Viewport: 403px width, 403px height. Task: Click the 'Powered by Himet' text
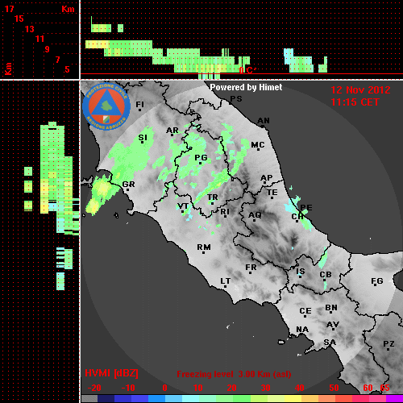pos(246,87)
